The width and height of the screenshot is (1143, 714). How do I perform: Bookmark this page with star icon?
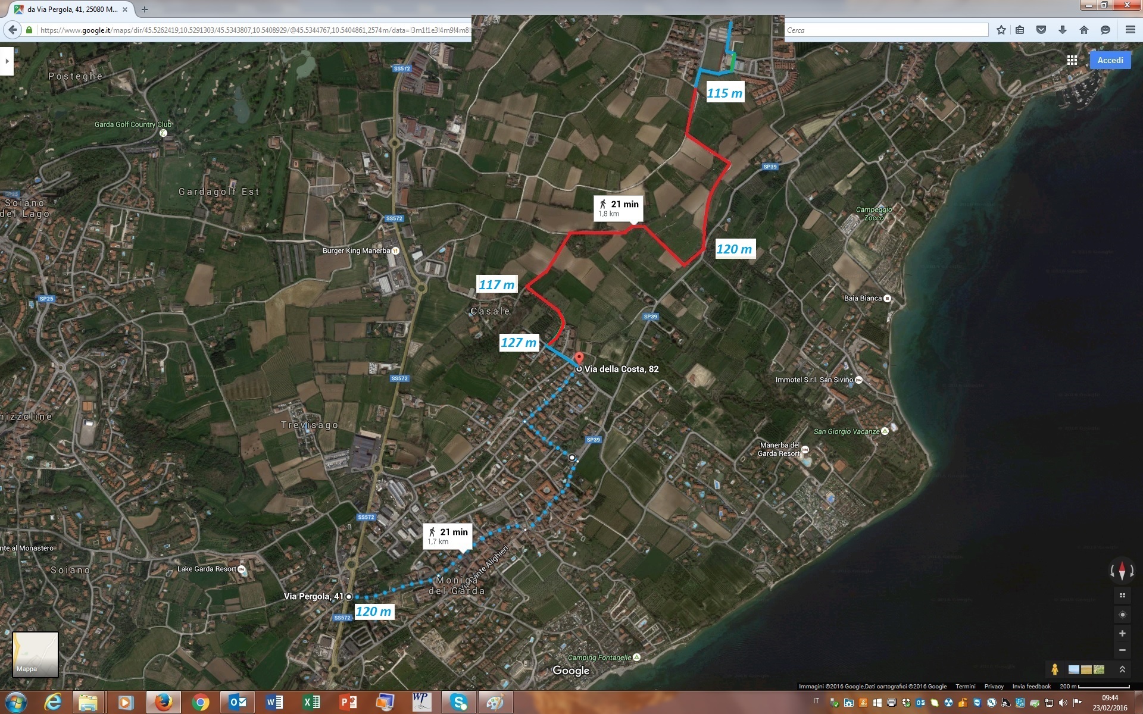click(x=1001, y=30)
